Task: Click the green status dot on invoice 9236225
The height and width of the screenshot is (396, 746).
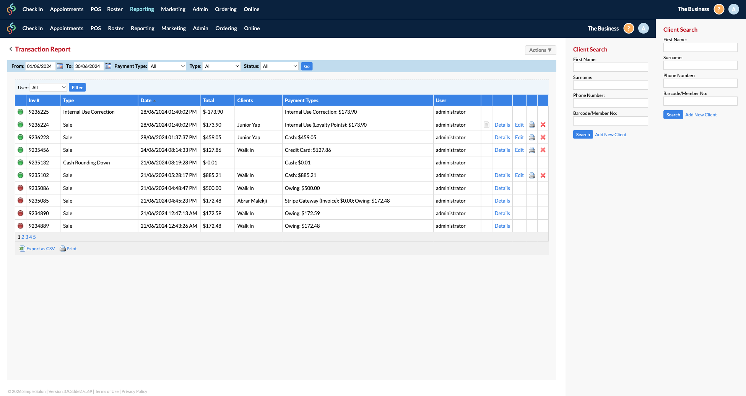Action: tap(20, 112)
